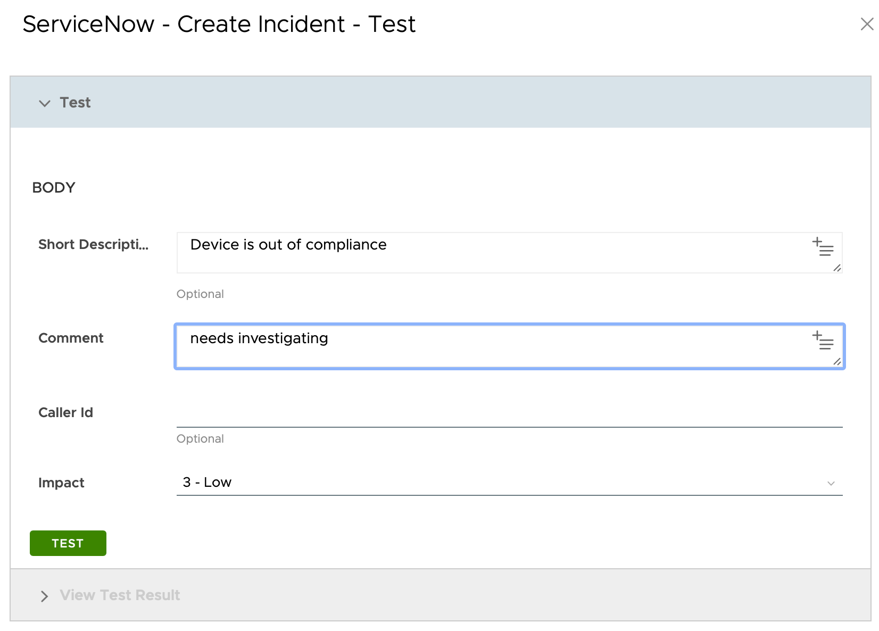879x631 pixels.
Task: Close the ServiceNow Create Incident dialog
Action: [866, 24]
